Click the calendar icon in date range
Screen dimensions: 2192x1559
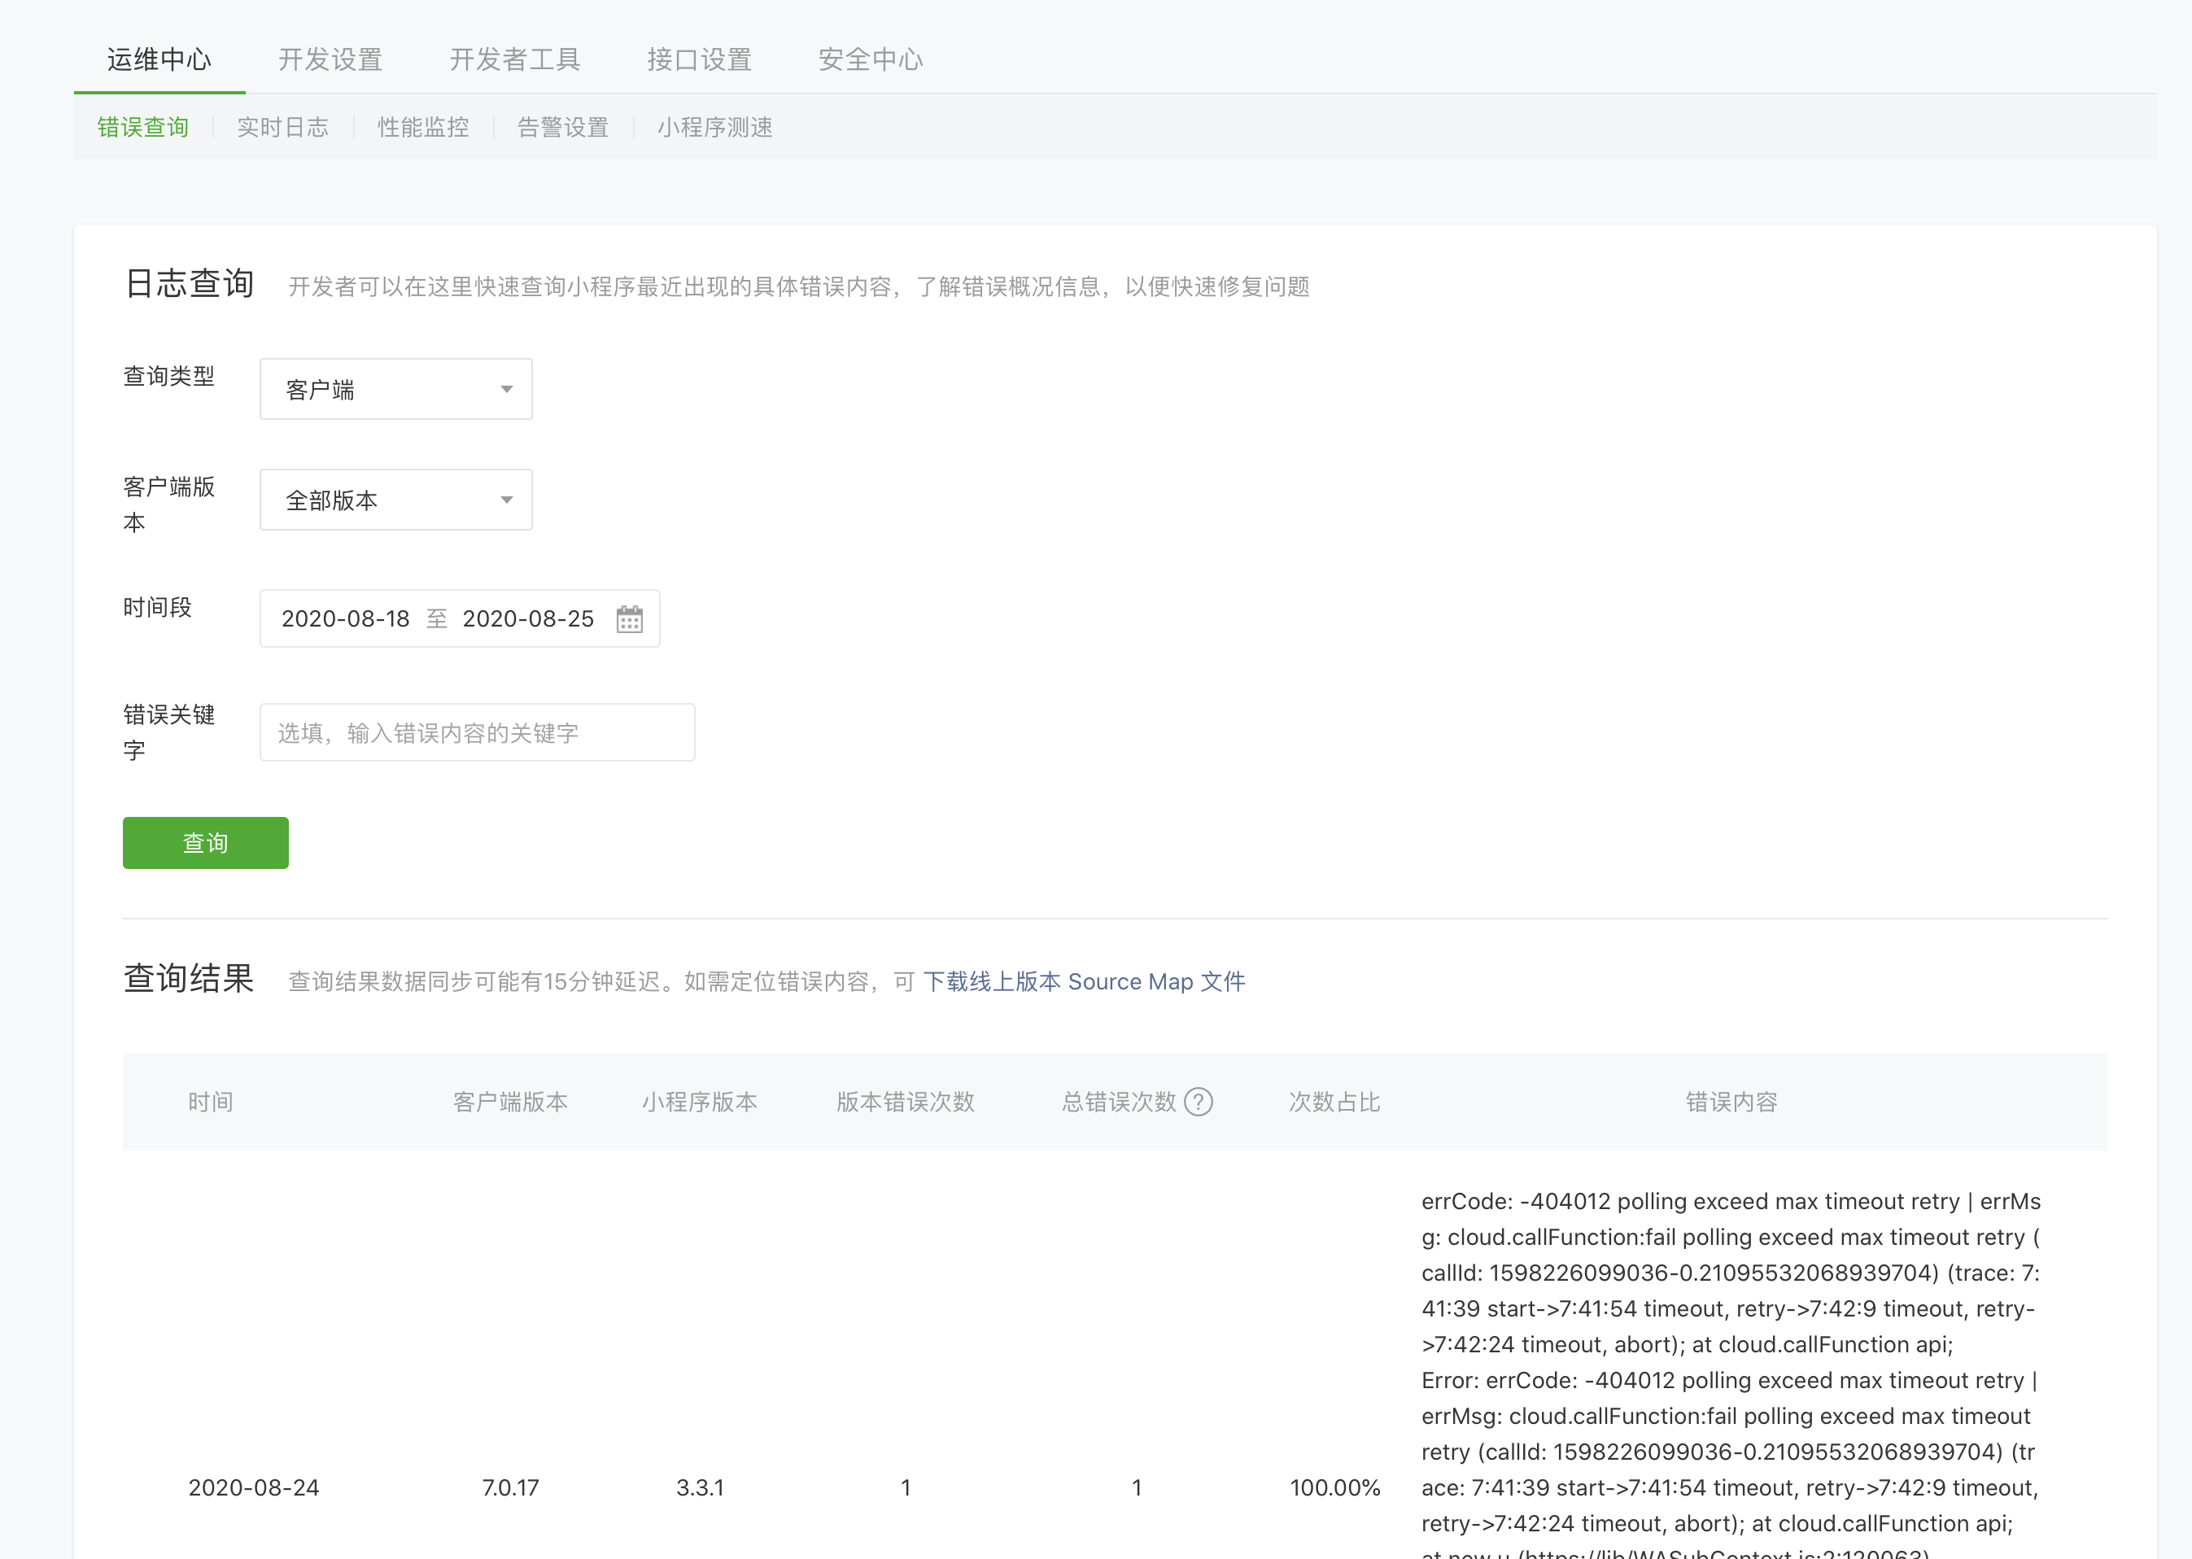[630, 619]
